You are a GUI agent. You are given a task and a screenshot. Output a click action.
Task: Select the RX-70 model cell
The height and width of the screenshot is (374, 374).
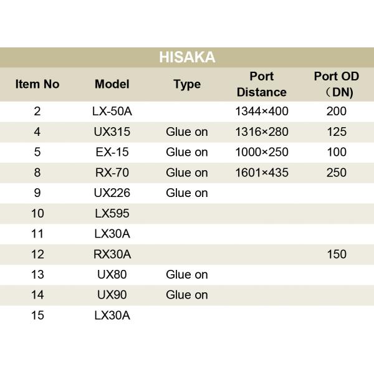[112, 173]
